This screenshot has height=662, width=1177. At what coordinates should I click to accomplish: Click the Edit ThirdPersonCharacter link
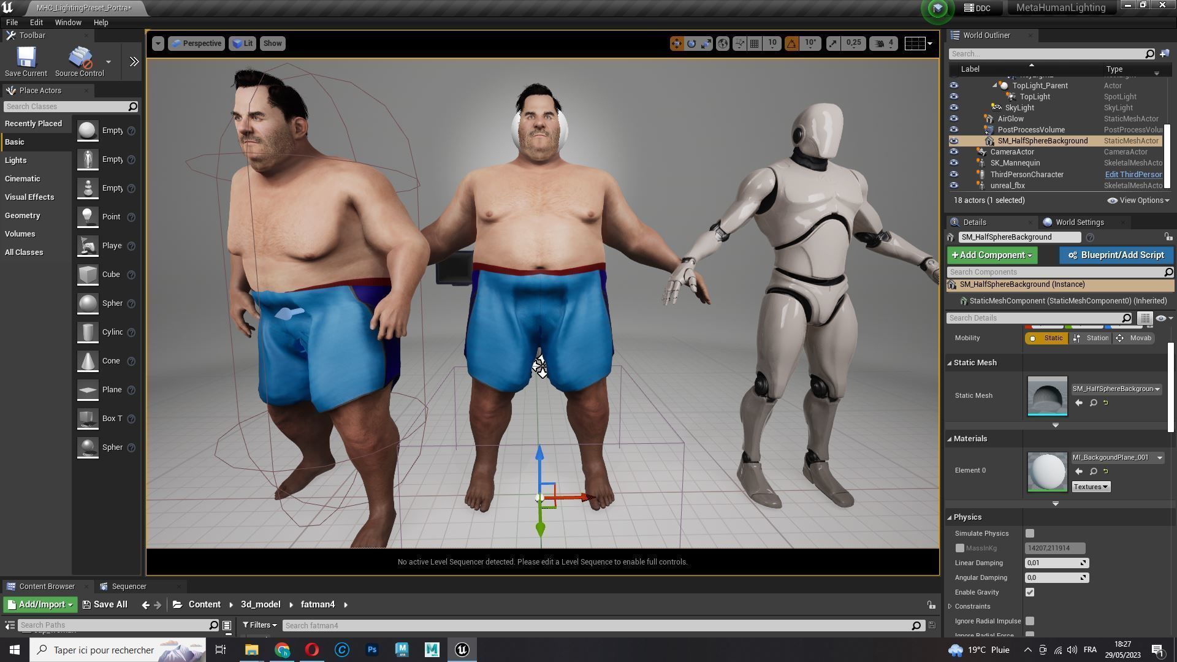[x=1133, y=175]
